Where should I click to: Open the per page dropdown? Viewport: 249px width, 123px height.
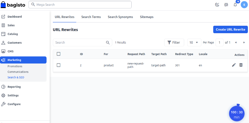pyautogui.click(x=194, y=43)
